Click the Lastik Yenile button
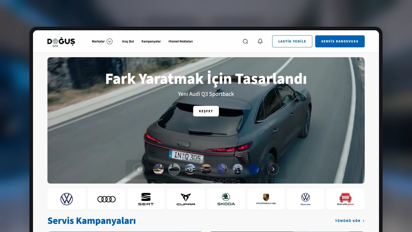 tap(292, 41)
